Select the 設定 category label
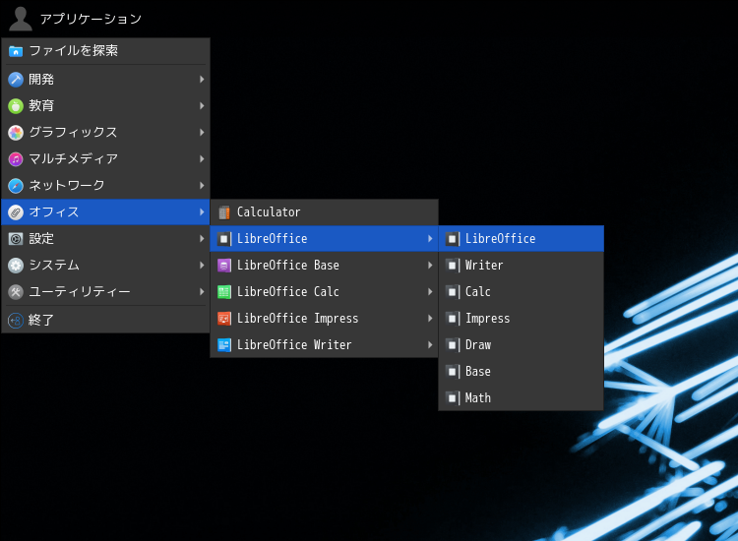This screenshot has width=738, height=541. [x=41, y=238]
